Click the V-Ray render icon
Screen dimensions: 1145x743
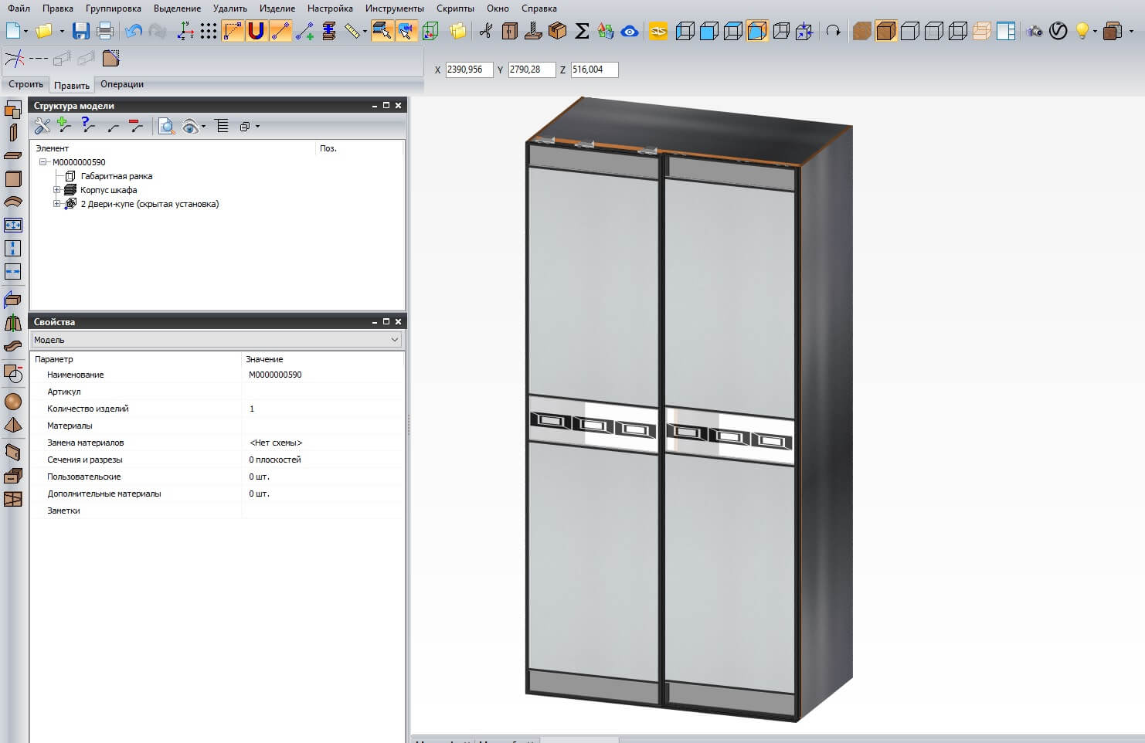click(1058, 31)
